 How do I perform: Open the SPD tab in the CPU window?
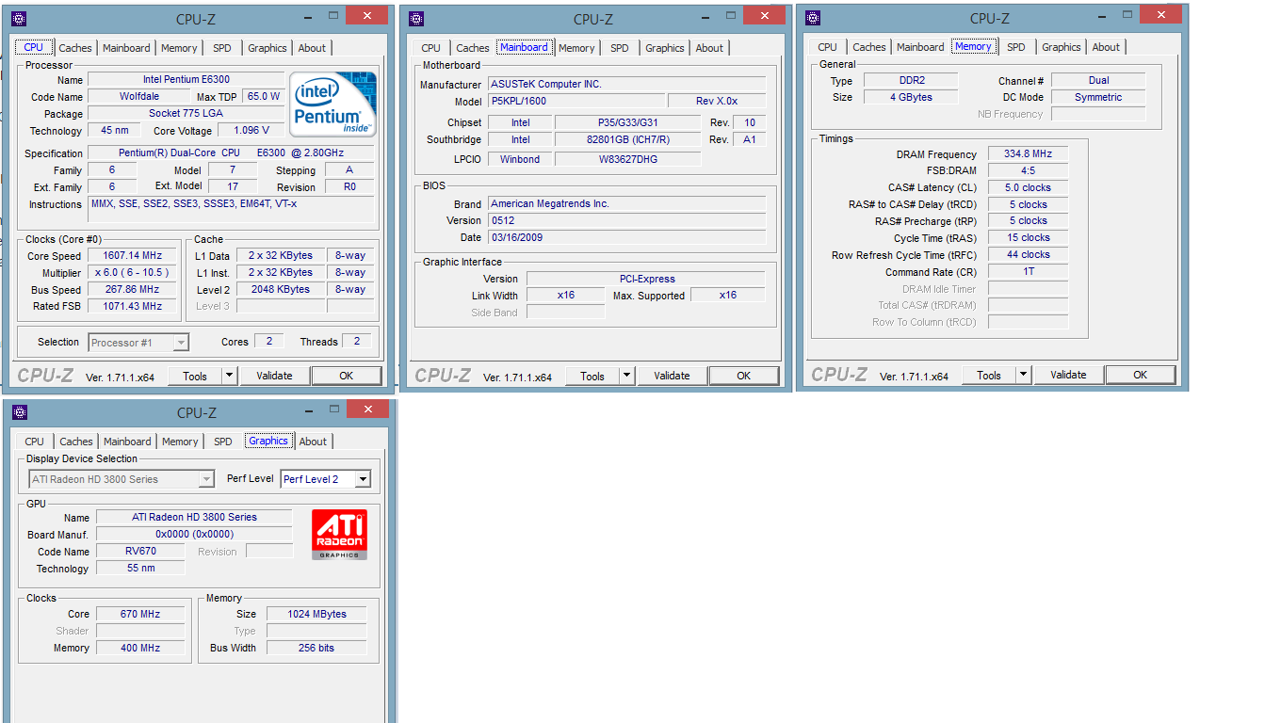click(x=221, y=48)
